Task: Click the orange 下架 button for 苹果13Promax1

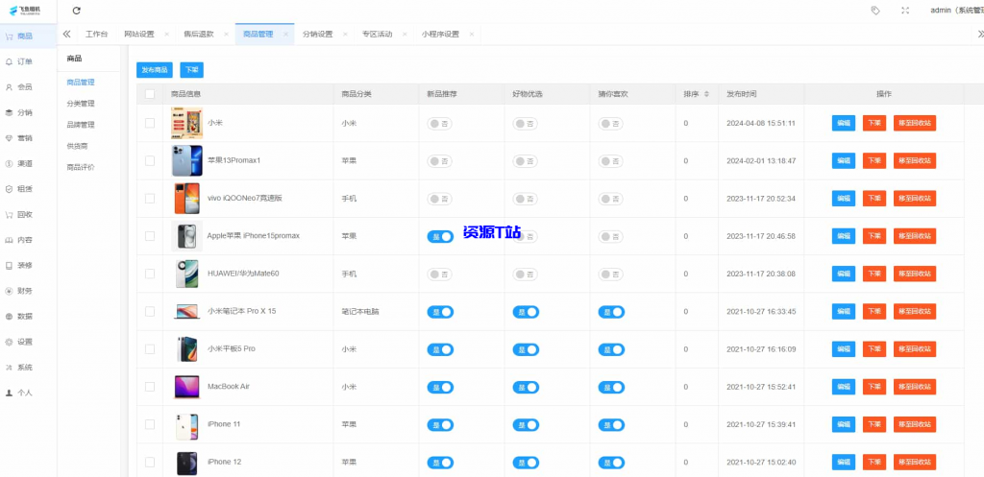Action: [x=874, y=160]
